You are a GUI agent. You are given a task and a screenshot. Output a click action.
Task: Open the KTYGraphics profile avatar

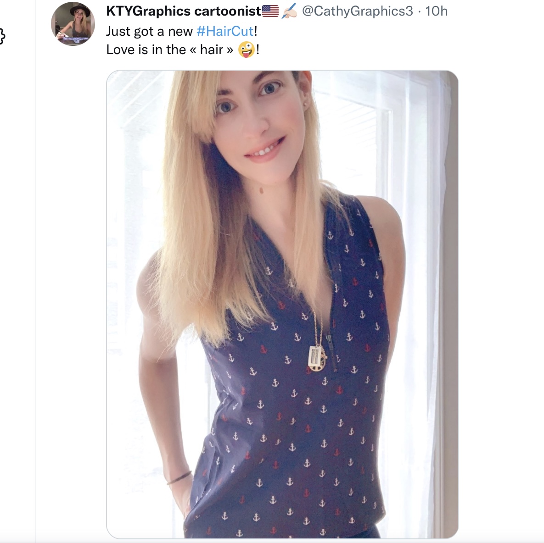(x=73, y=23)
